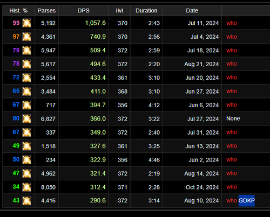Open the 'who' link for Jul 18, 2024
Image resolution: width=270 pixels, height=217 pixels.
[232, 51]
